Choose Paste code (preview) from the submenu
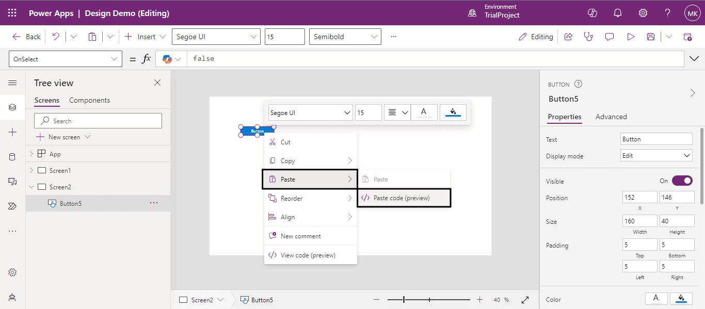The width and height of the screenshot is (705, 309). (x=402, y=198)
